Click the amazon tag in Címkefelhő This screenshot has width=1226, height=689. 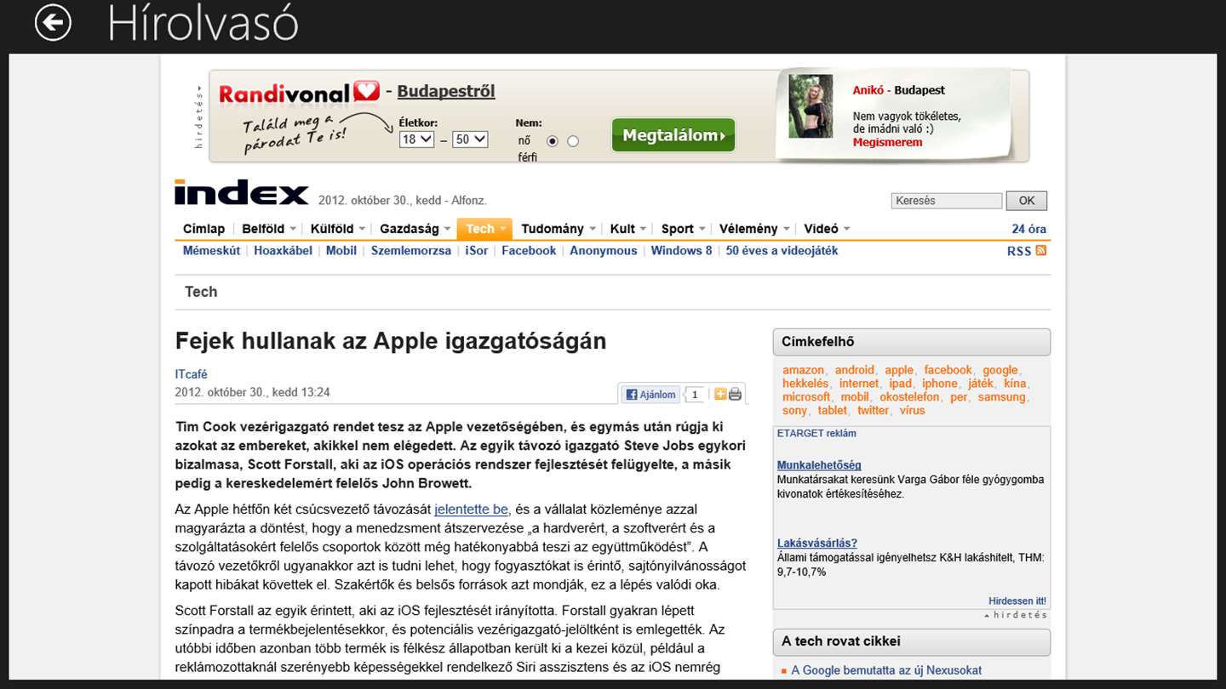804,370
